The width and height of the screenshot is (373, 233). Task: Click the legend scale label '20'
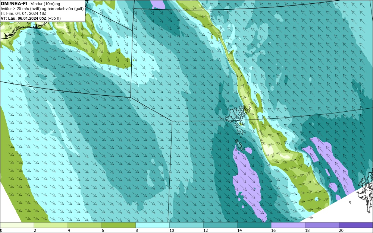tap(341, 230)
